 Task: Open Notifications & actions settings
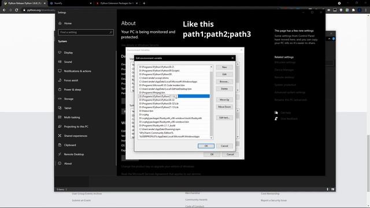tap(77, 71)
